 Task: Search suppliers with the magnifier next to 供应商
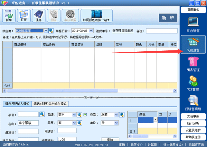click(51, 31)
